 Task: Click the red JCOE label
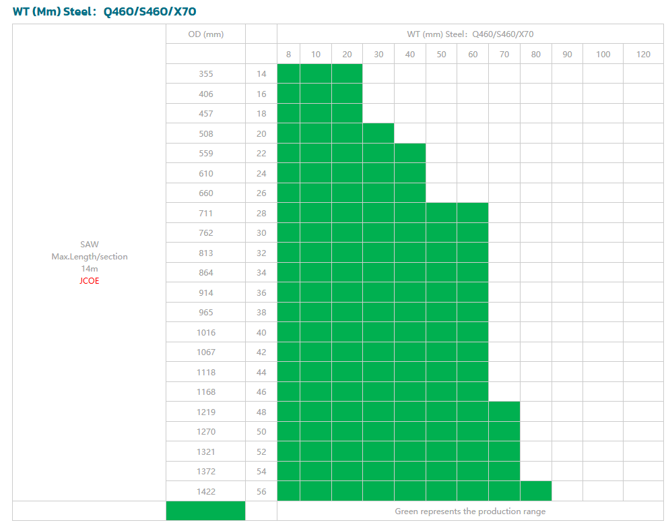(89, 280)
